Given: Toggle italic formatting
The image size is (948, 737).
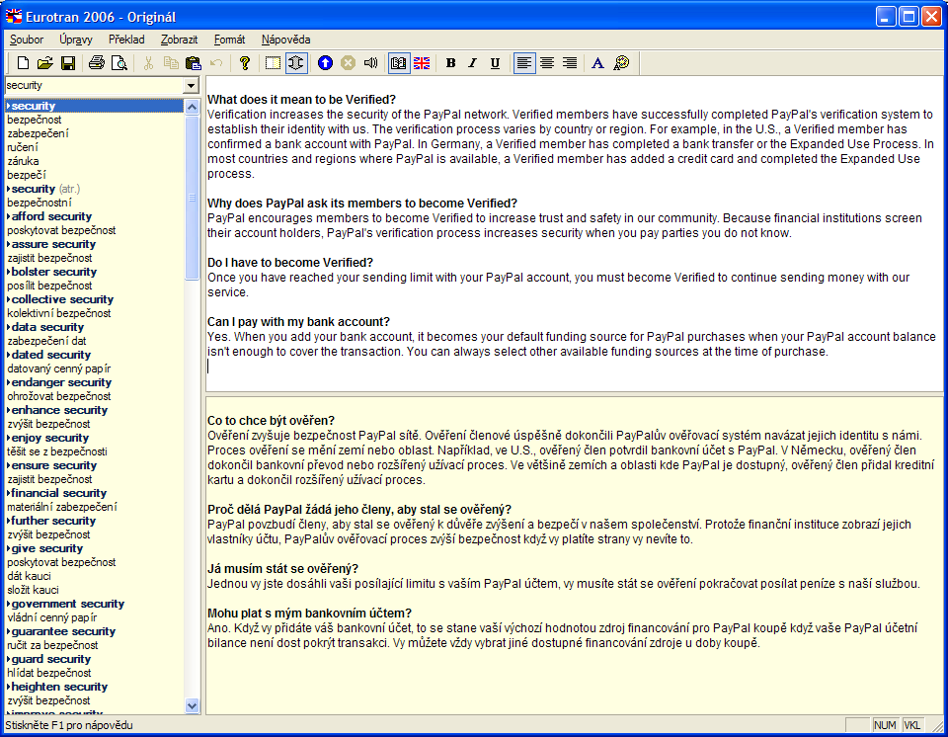Looking at the screenshot, I should pos(473,63).
